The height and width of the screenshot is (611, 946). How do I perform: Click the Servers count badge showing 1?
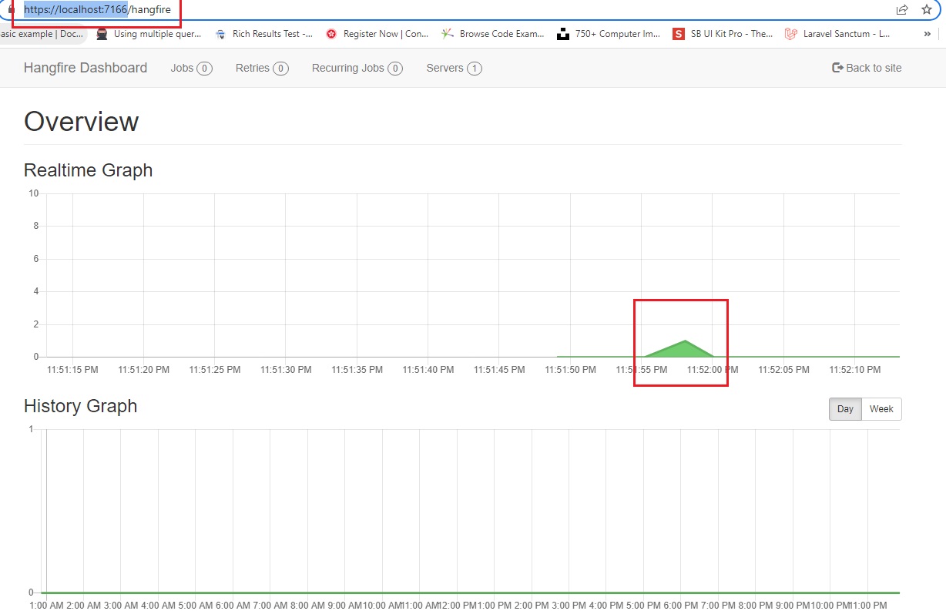475,69
